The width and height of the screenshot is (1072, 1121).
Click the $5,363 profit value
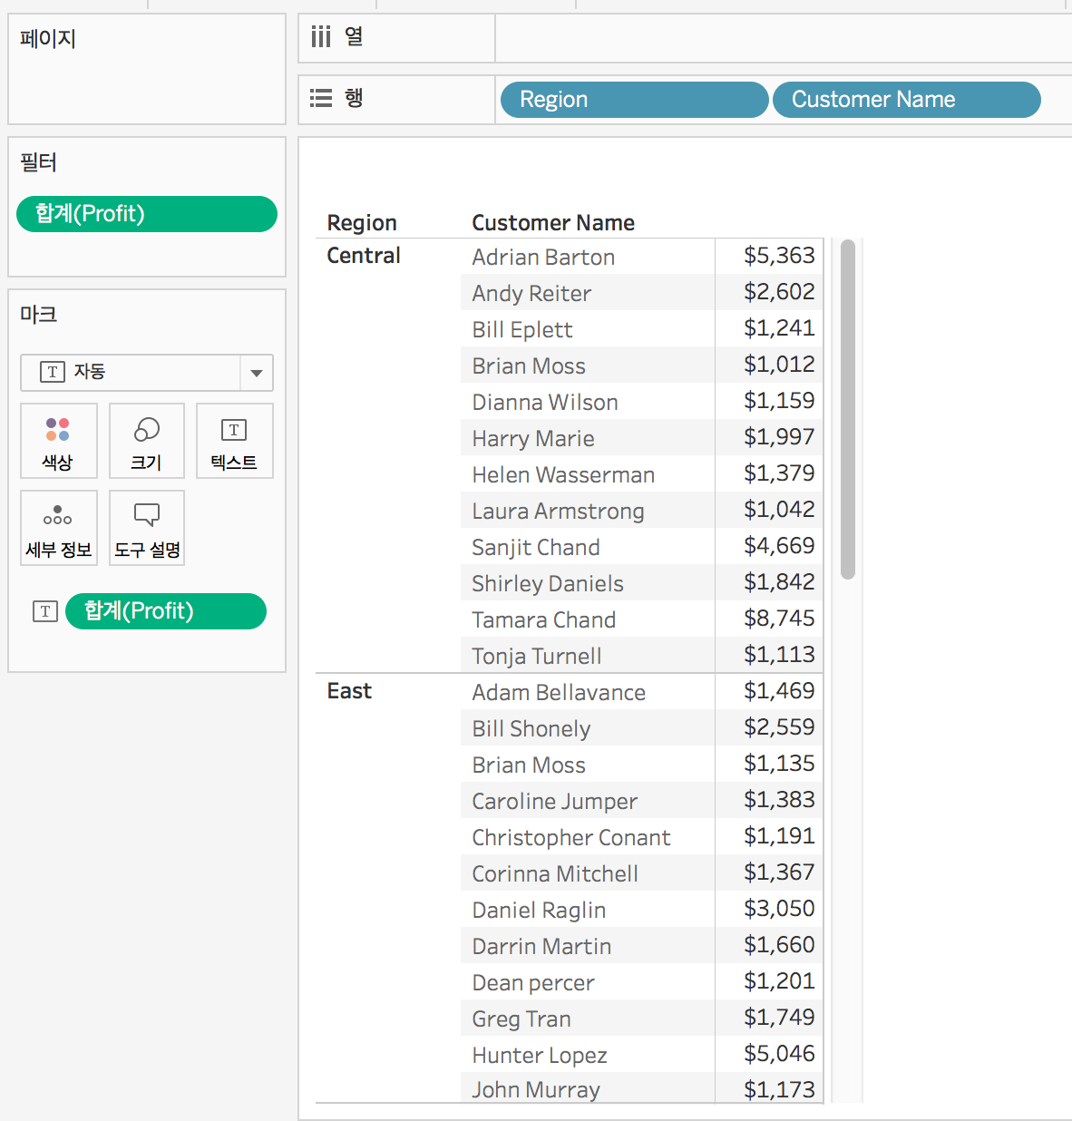pos(779,256)
